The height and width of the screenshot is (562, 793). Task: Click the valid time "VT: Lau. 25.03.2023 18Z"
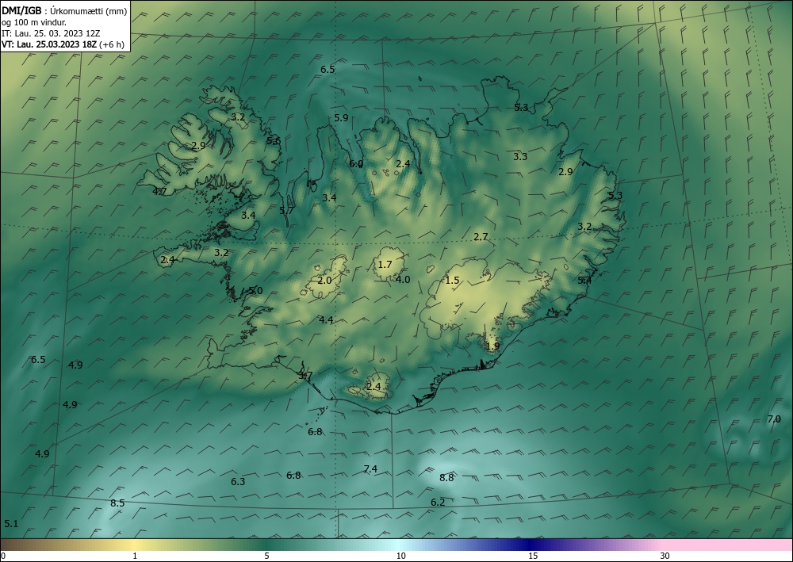pyautogui.click(x=49, y=44)
